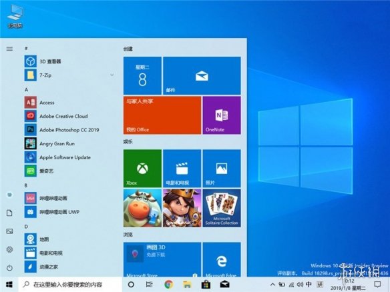Open File Explorer from taskbar
The image size is (390, 292).
[187, 284]
